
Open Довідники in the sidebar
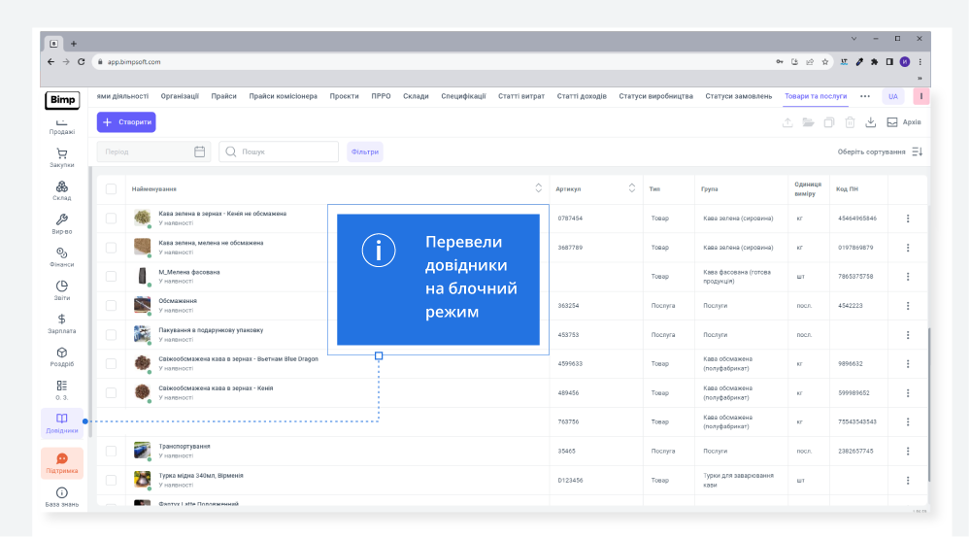(62, 422)
